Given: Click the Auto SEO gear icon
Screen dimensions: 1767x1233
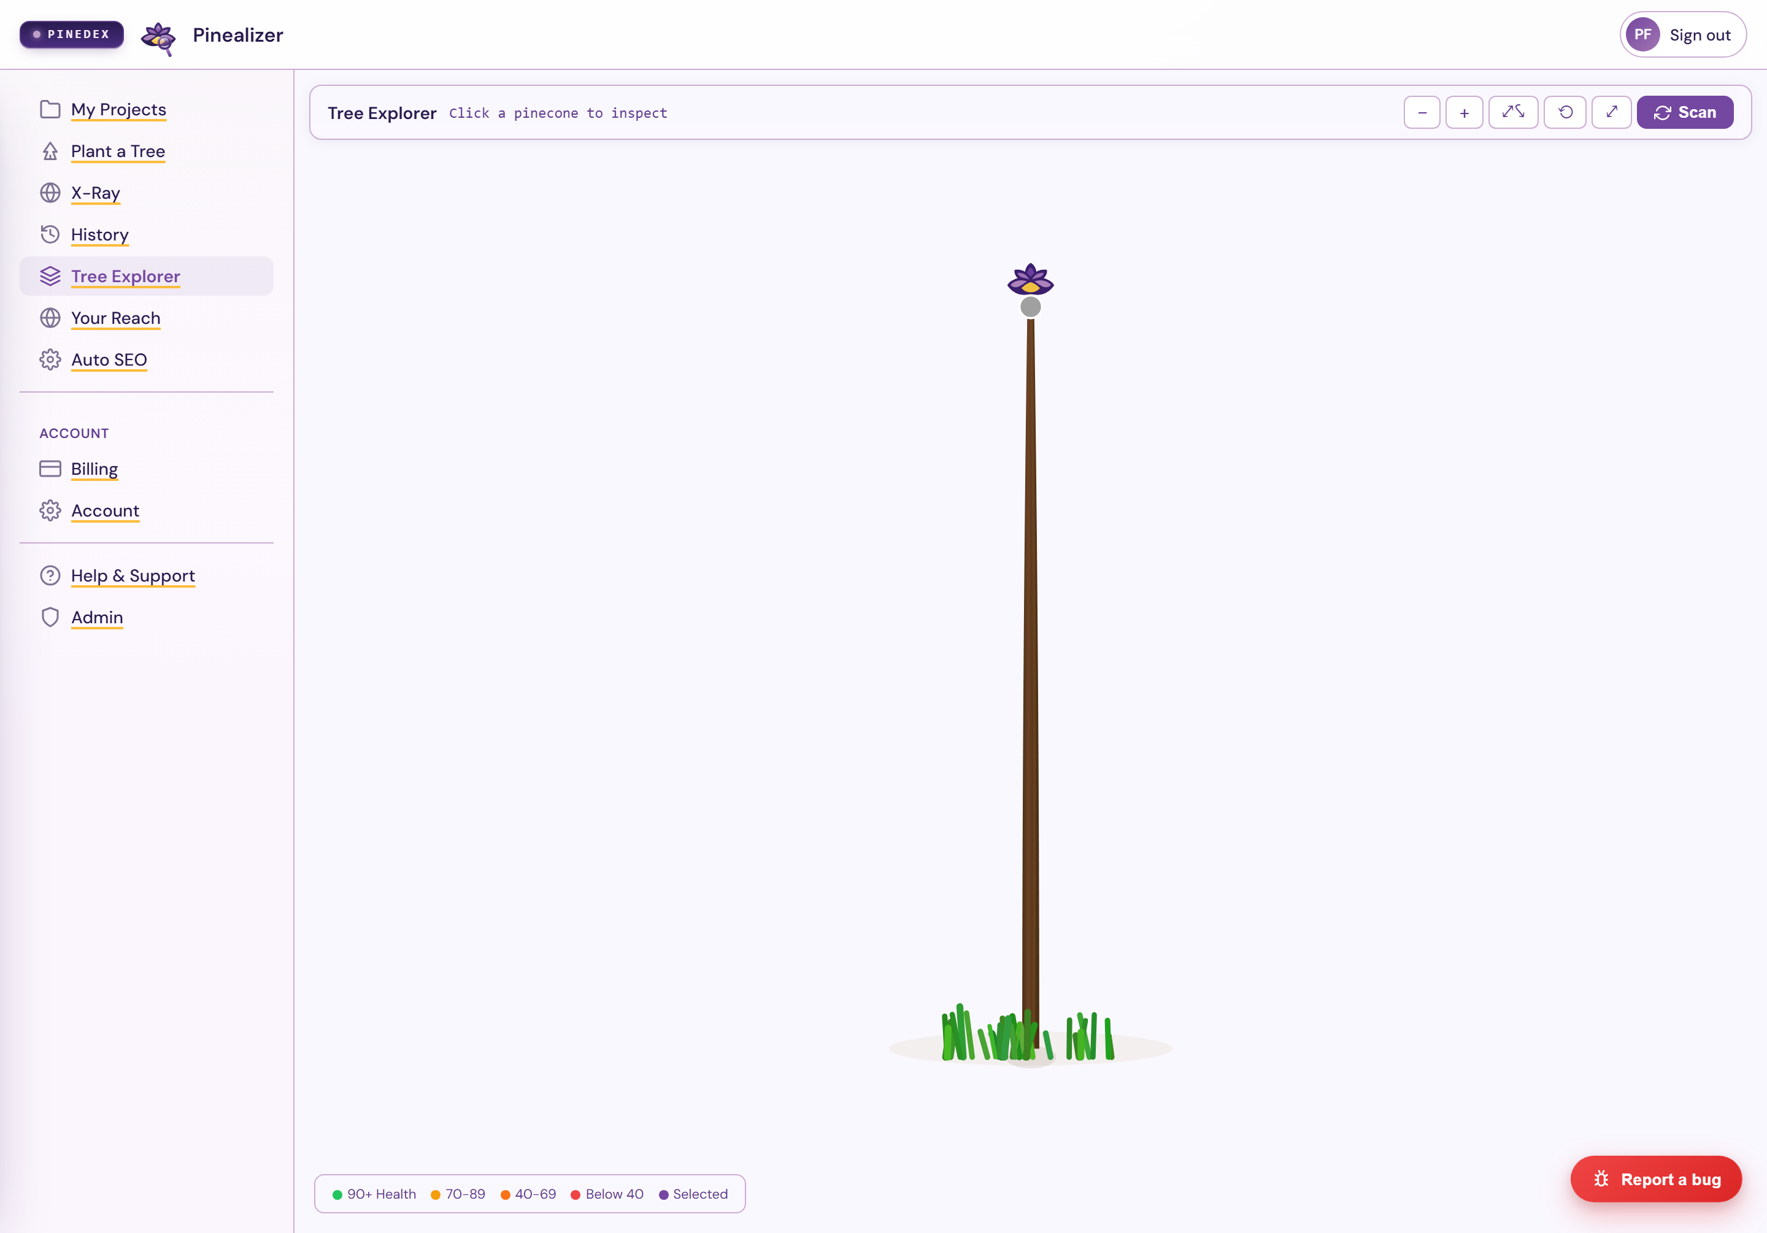Looking at the screenshot, I should [50, 359].
